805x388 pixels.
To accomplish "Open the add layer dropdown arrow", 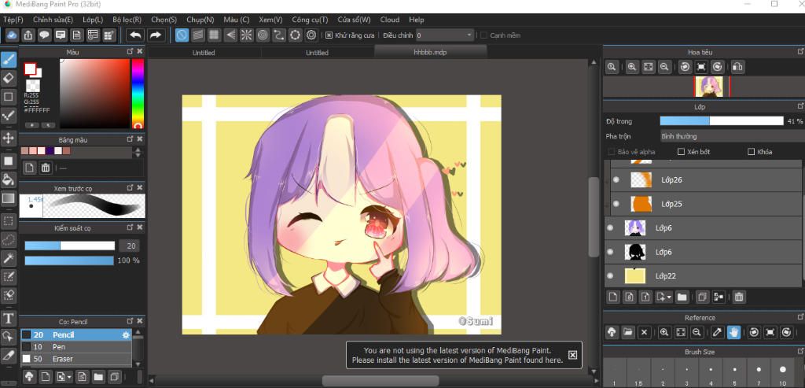I will click(x=670, y=297).
